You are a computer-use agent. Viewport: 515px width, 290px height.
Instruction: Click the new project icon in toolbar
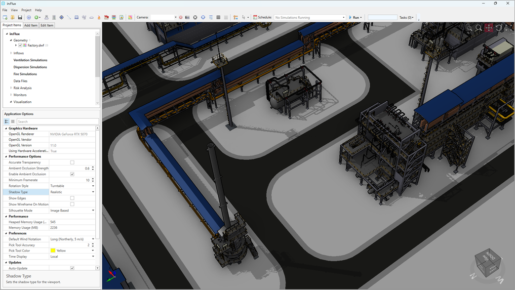(5, 17)
